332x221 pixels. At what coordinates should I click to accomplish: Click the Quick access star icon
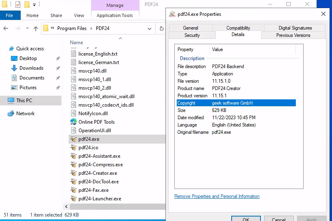pyautogui.click(x=11, y=49)
